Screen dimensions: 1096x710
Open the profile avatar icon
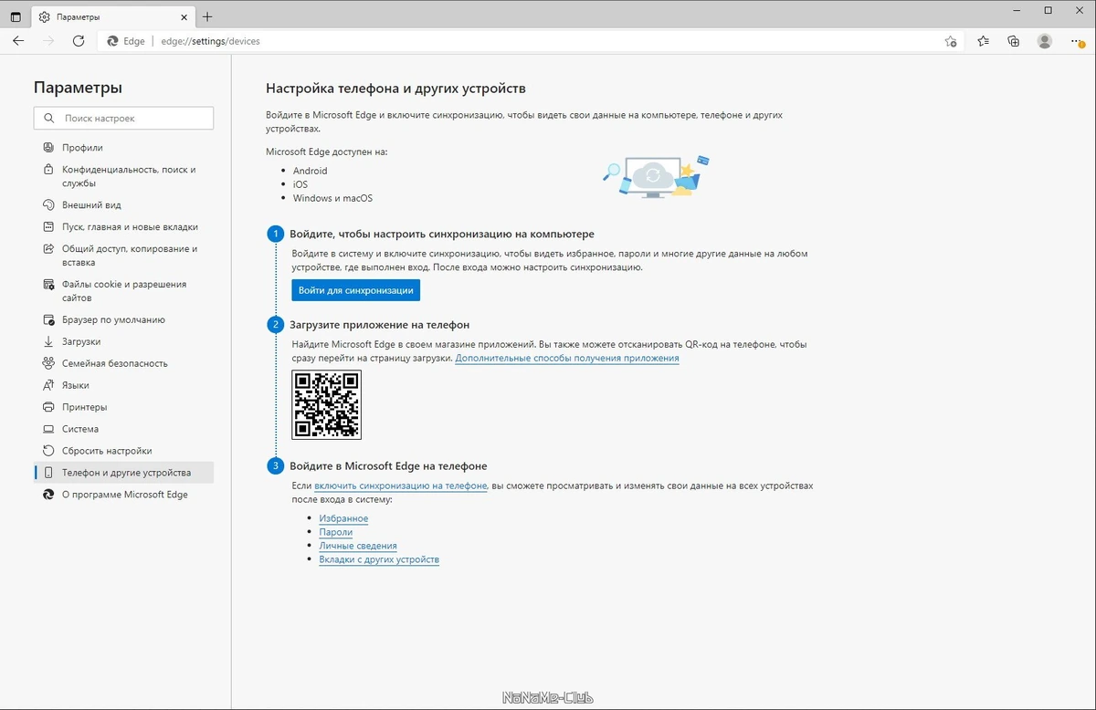pyautogui.click(x=1045, y=41)
